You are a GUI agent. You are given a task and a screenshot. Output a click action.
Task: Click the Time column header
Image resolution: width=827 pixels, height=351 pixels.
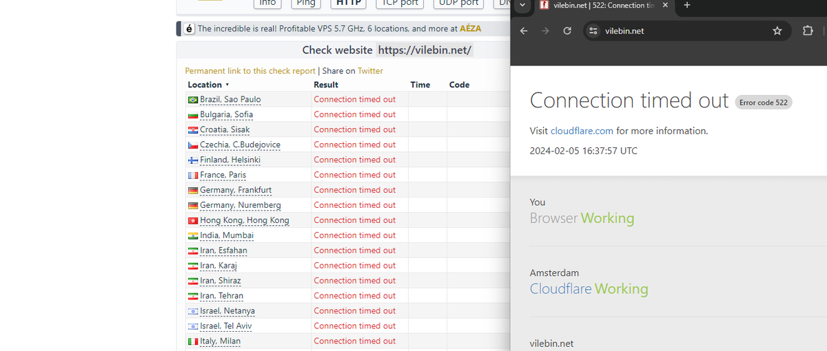pyautogui.click(x=420, y=85)
